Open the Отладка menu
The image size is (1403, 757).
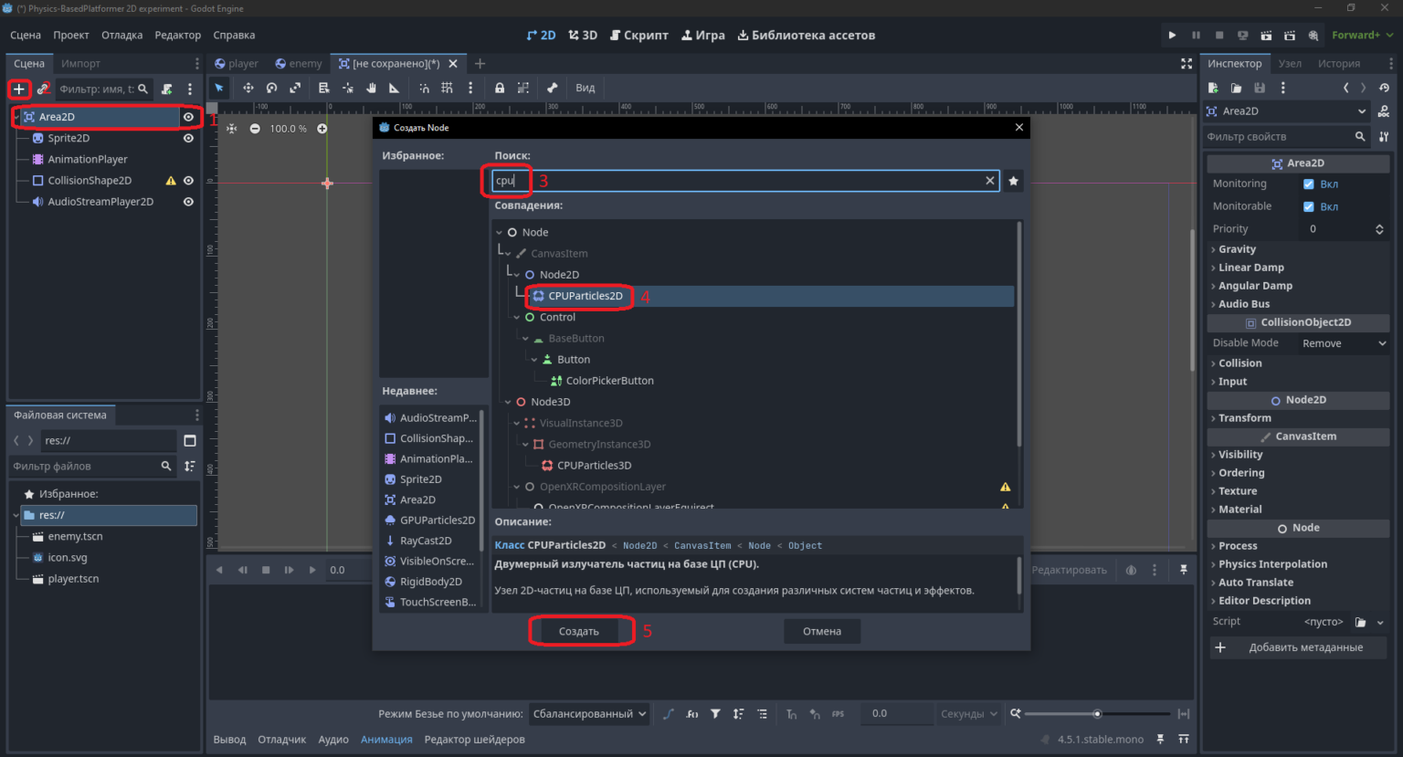pos(121,36)
